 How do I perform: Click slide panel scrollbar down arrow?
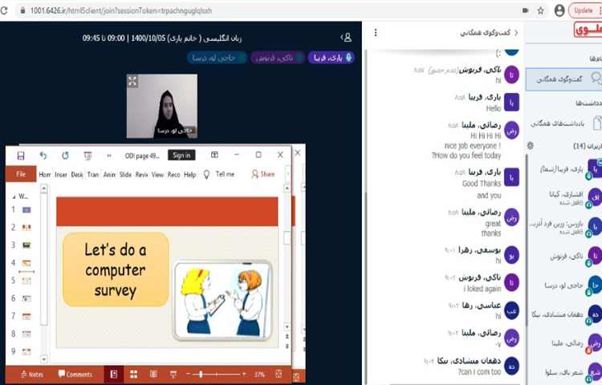(x=44, y=359)
